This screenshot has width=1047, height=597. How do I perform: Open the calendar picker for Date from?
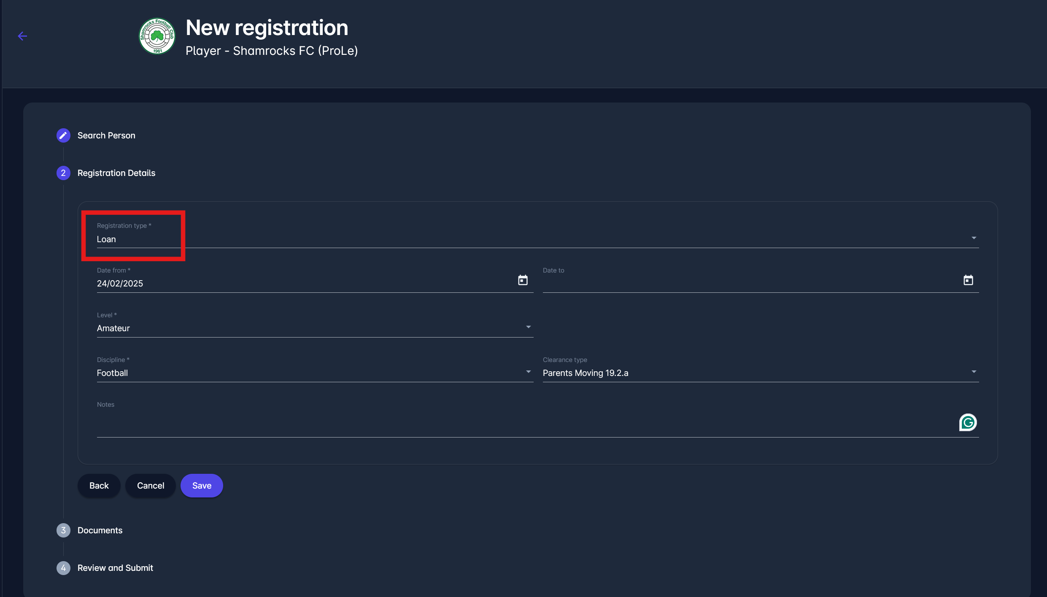pos(523,280)
